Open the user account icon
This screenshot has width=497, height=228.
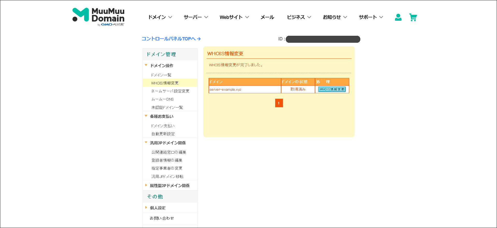398,17
